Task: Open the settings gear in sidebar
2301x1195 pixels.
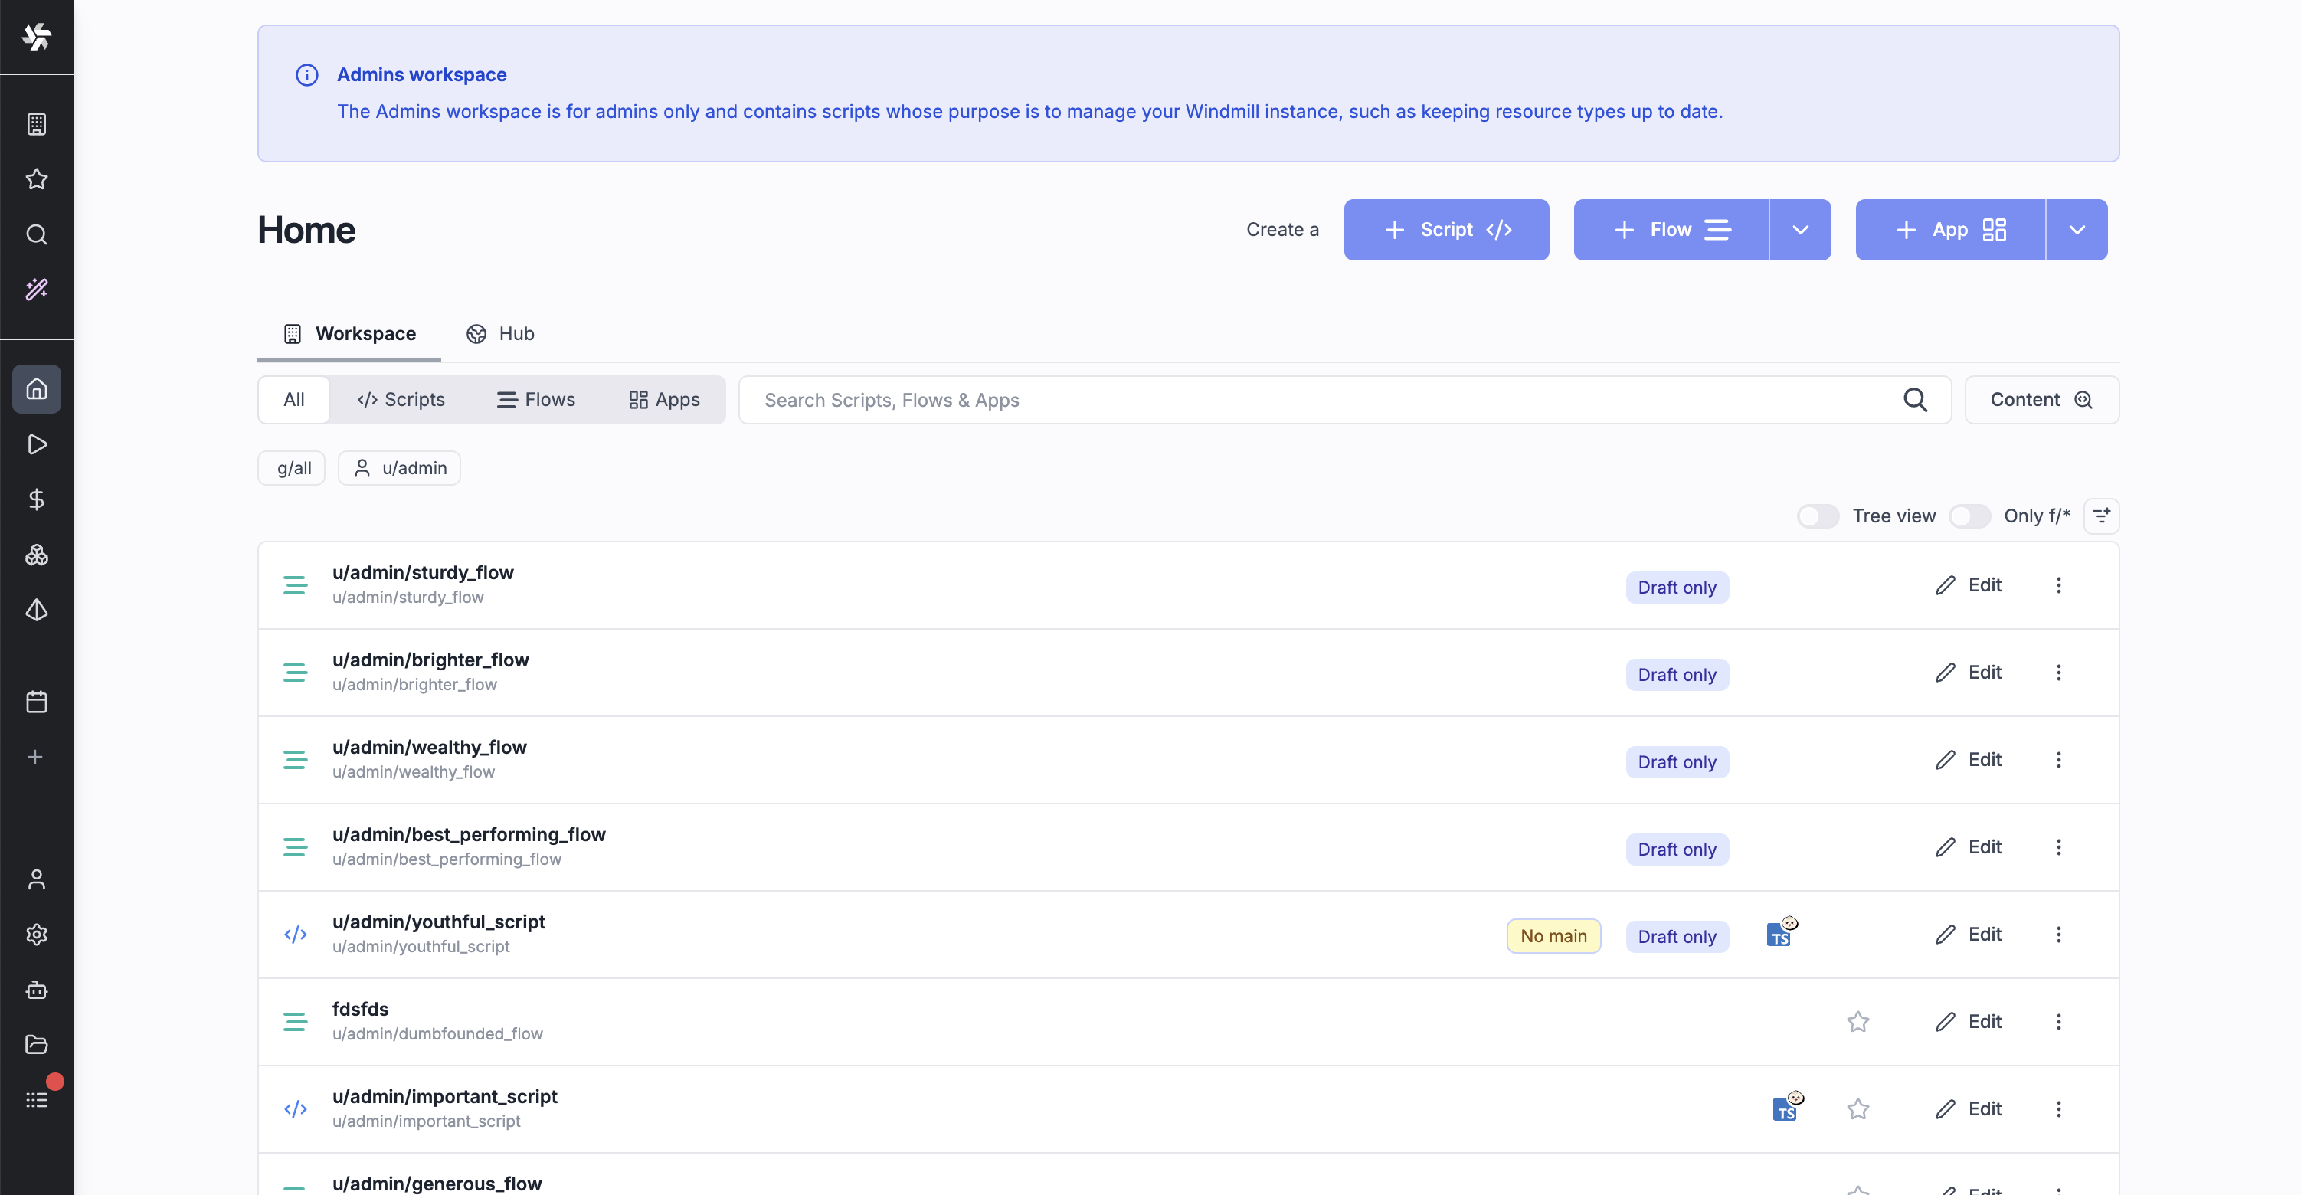Action: pyautogui.click(x=37, y=935)
